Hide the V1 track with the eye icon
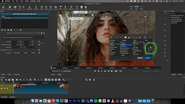 (7, 88)
